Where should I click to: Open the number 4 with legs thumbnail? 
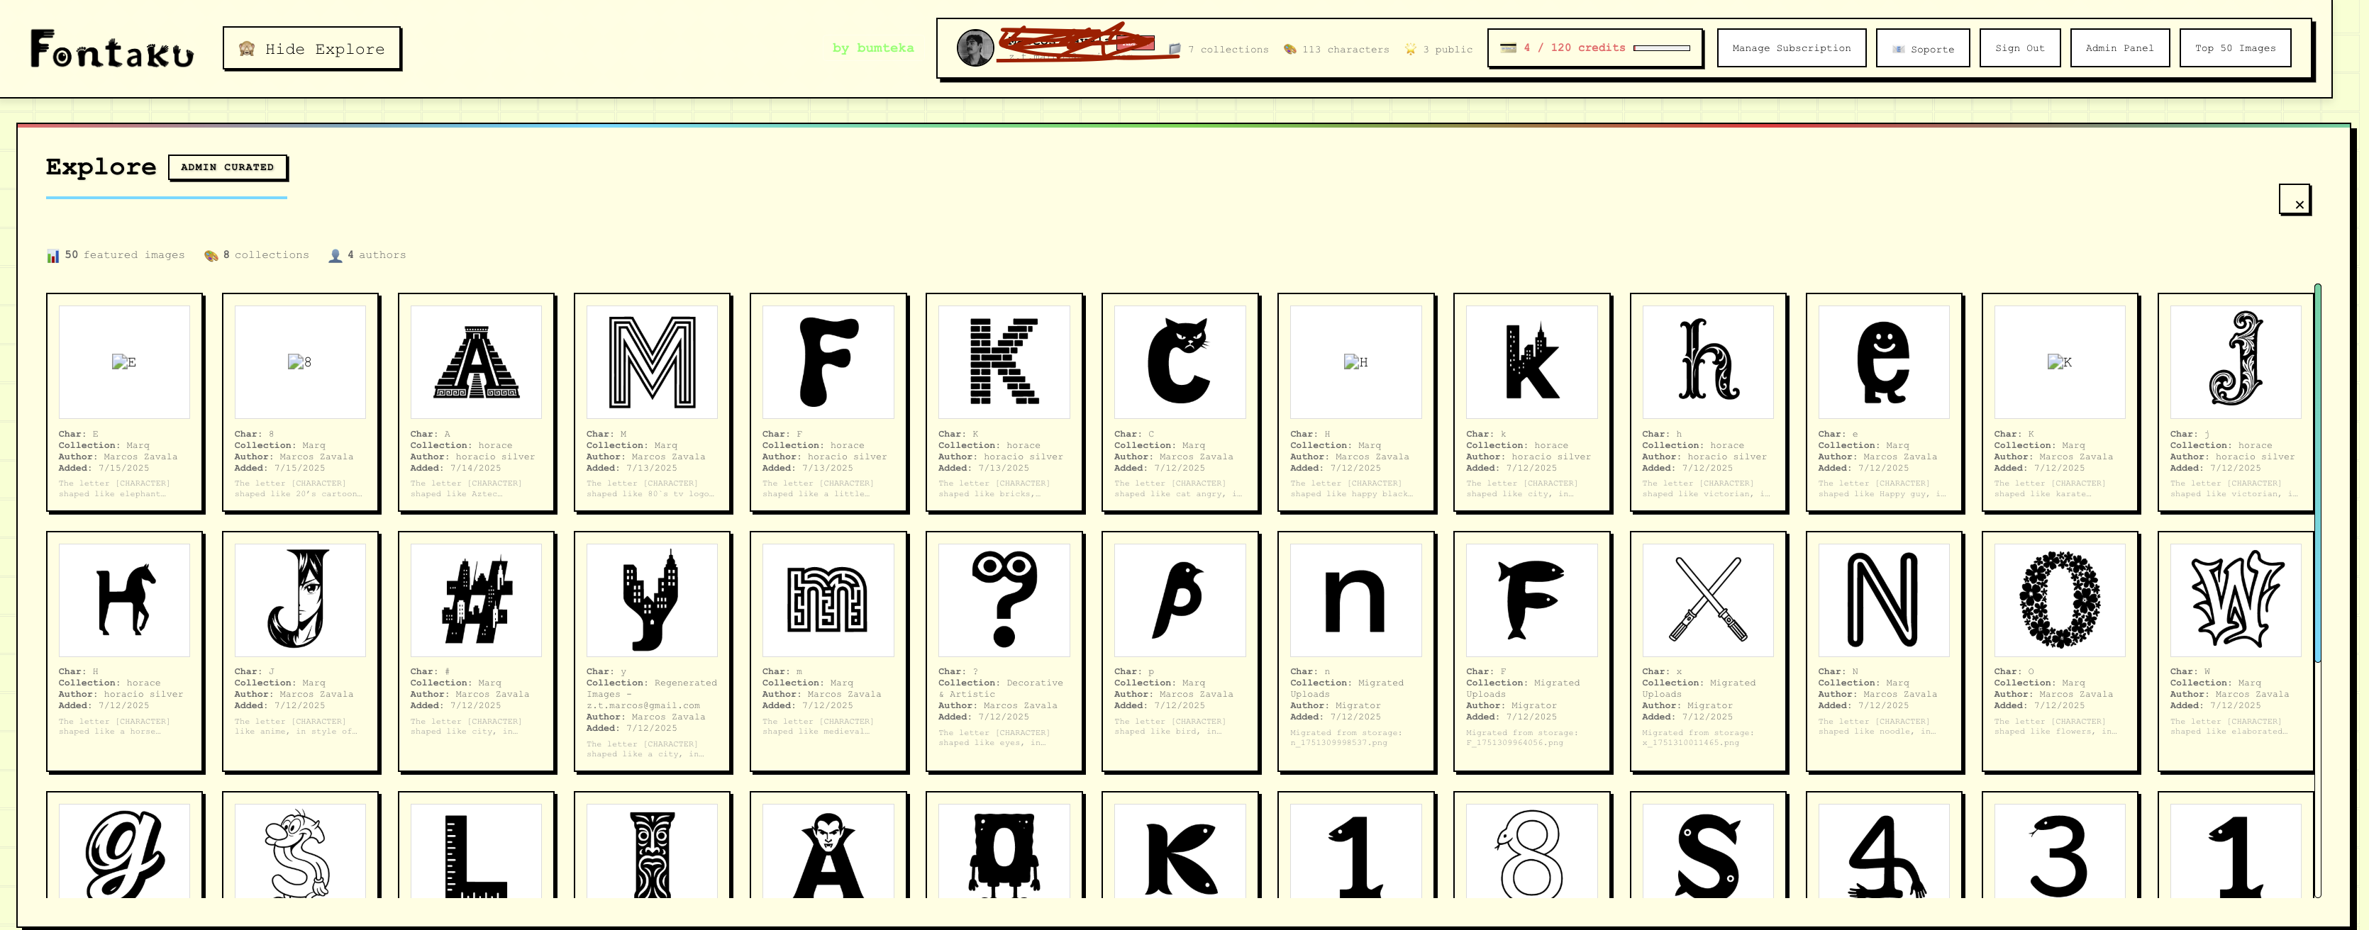pyautogui.click(x=1883, y=852)
